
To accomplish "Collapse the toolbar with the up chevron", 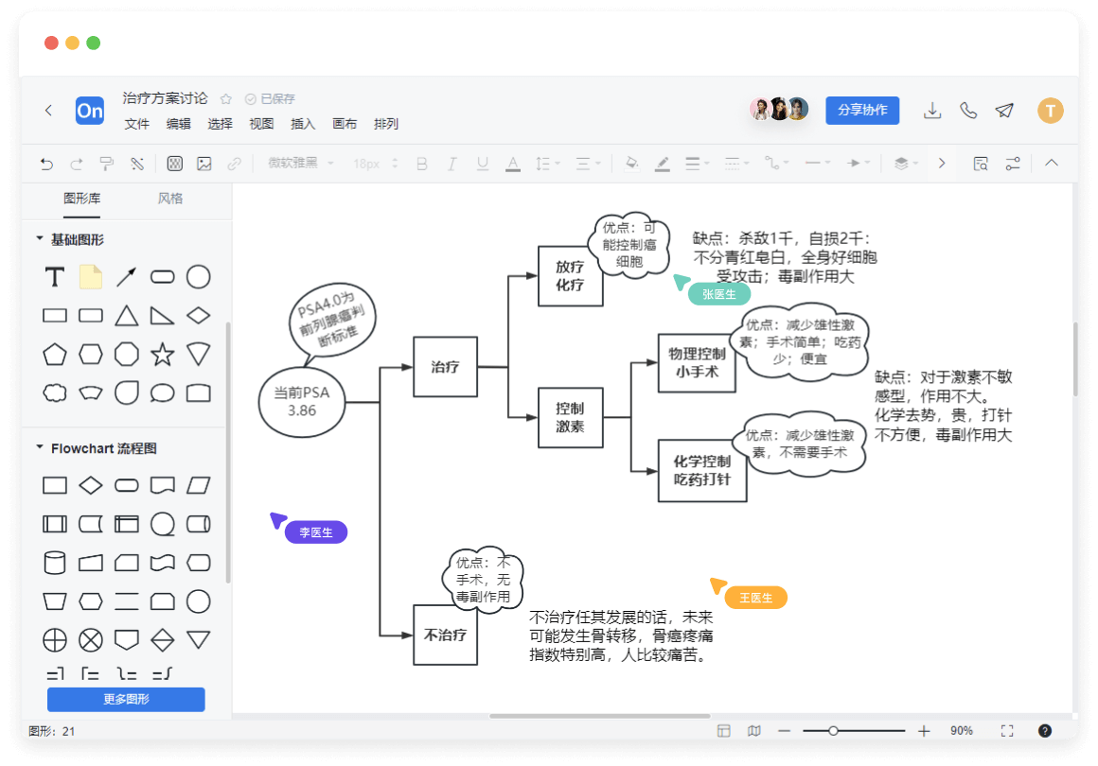I will 1052,164.
